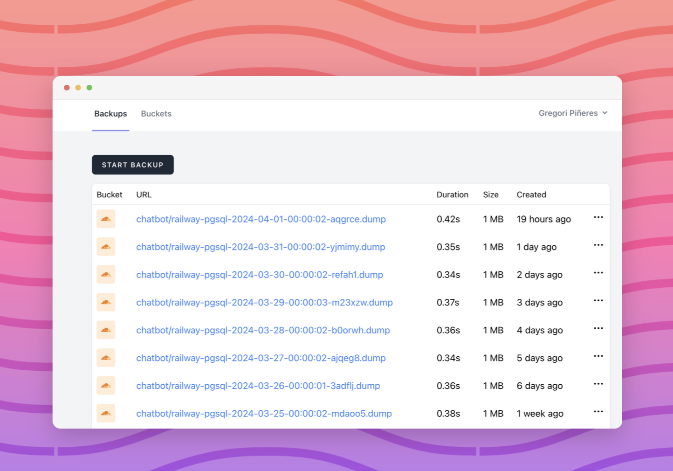Click the 19 hours ago created value
Image resolution: width=673 pixels, height=471 pixels.
[x=543, y=219]
